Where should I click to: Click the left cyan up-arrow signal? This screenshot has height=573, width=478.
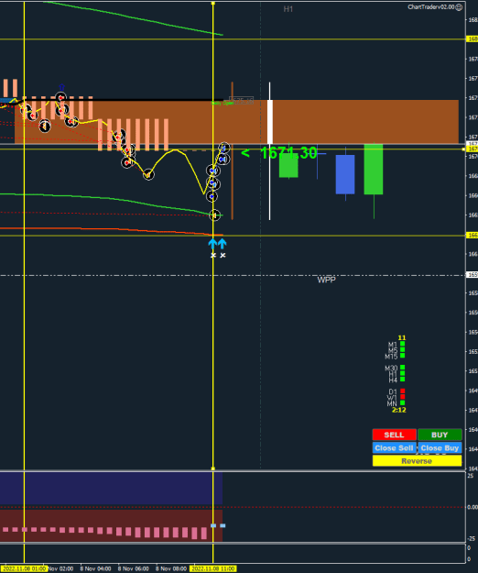(x=212, y=243)
